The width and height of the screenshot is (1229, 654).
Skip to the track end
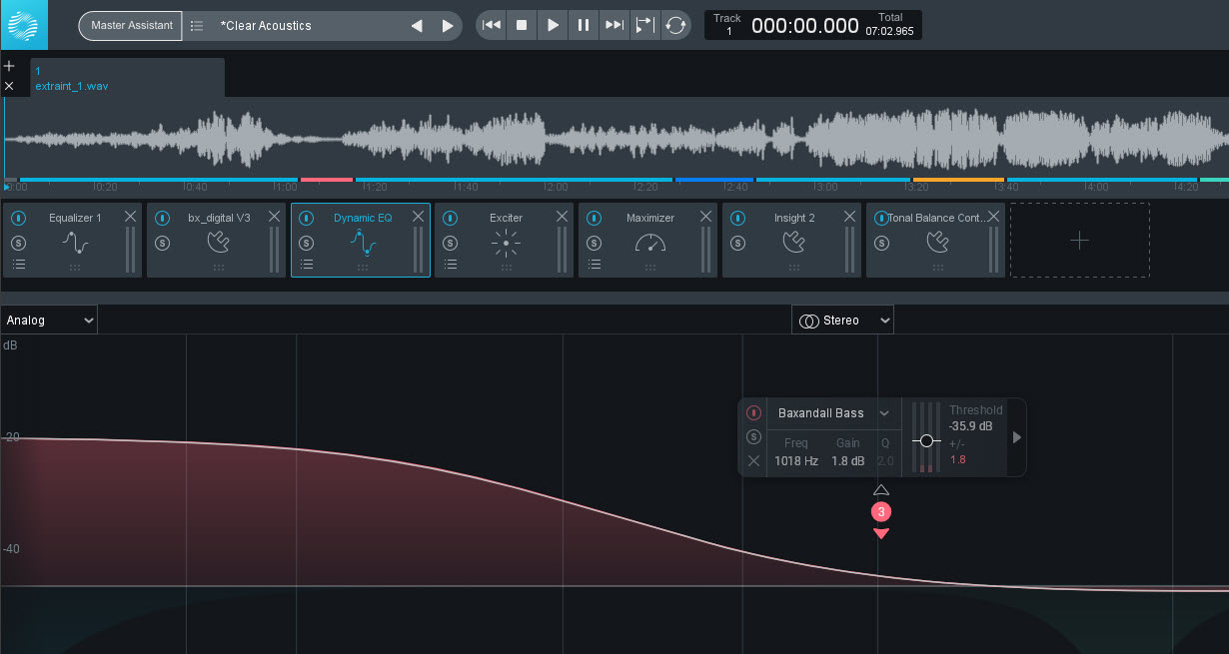click(614, 25)
